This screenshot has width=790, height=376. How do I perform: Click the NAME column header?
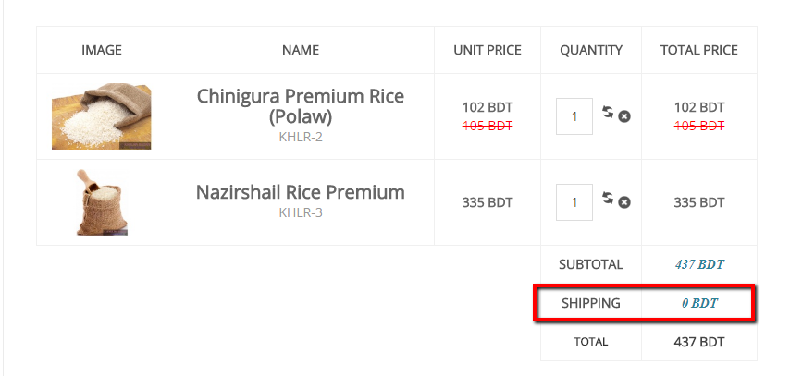[x=301, y=50]
